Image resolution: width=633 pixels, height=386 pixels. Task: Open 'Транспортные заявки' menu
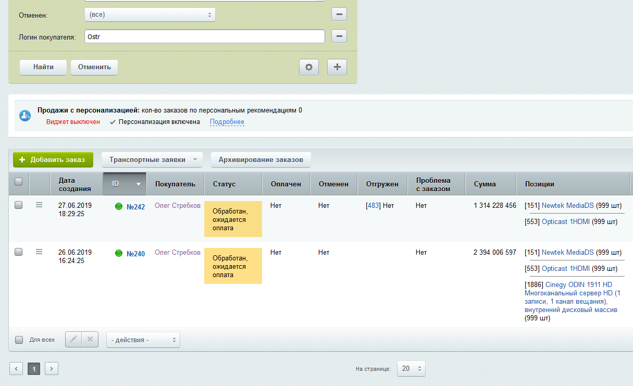pyautogui.click(x=152, y=160)
